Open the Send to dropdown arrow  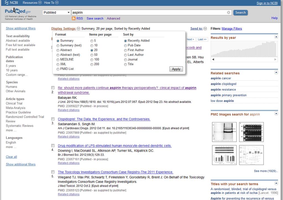tap(205, 28)
